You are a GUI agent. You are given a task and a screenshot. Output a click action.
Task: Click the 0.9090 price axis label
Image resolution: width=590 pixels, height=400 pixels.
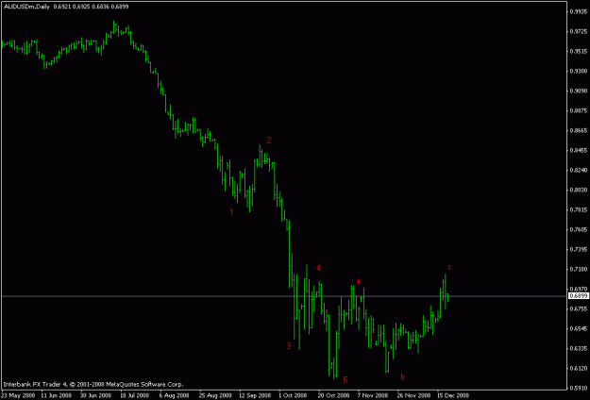pyautogui.click(x=579, y=91)
